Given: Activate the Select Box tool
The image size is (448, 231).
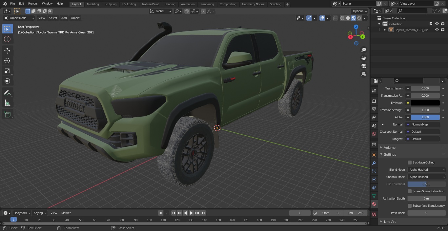Looking at the screenshot, I should click(7, 29).
